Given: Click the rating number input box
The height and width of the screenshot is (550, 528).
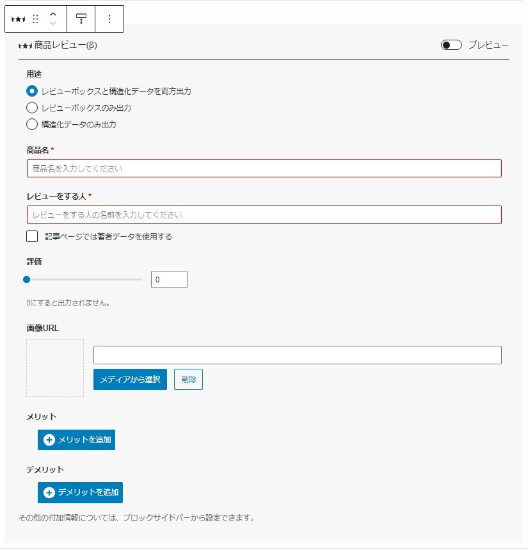Looking at the screenshot, I should [x=169, y=280].
